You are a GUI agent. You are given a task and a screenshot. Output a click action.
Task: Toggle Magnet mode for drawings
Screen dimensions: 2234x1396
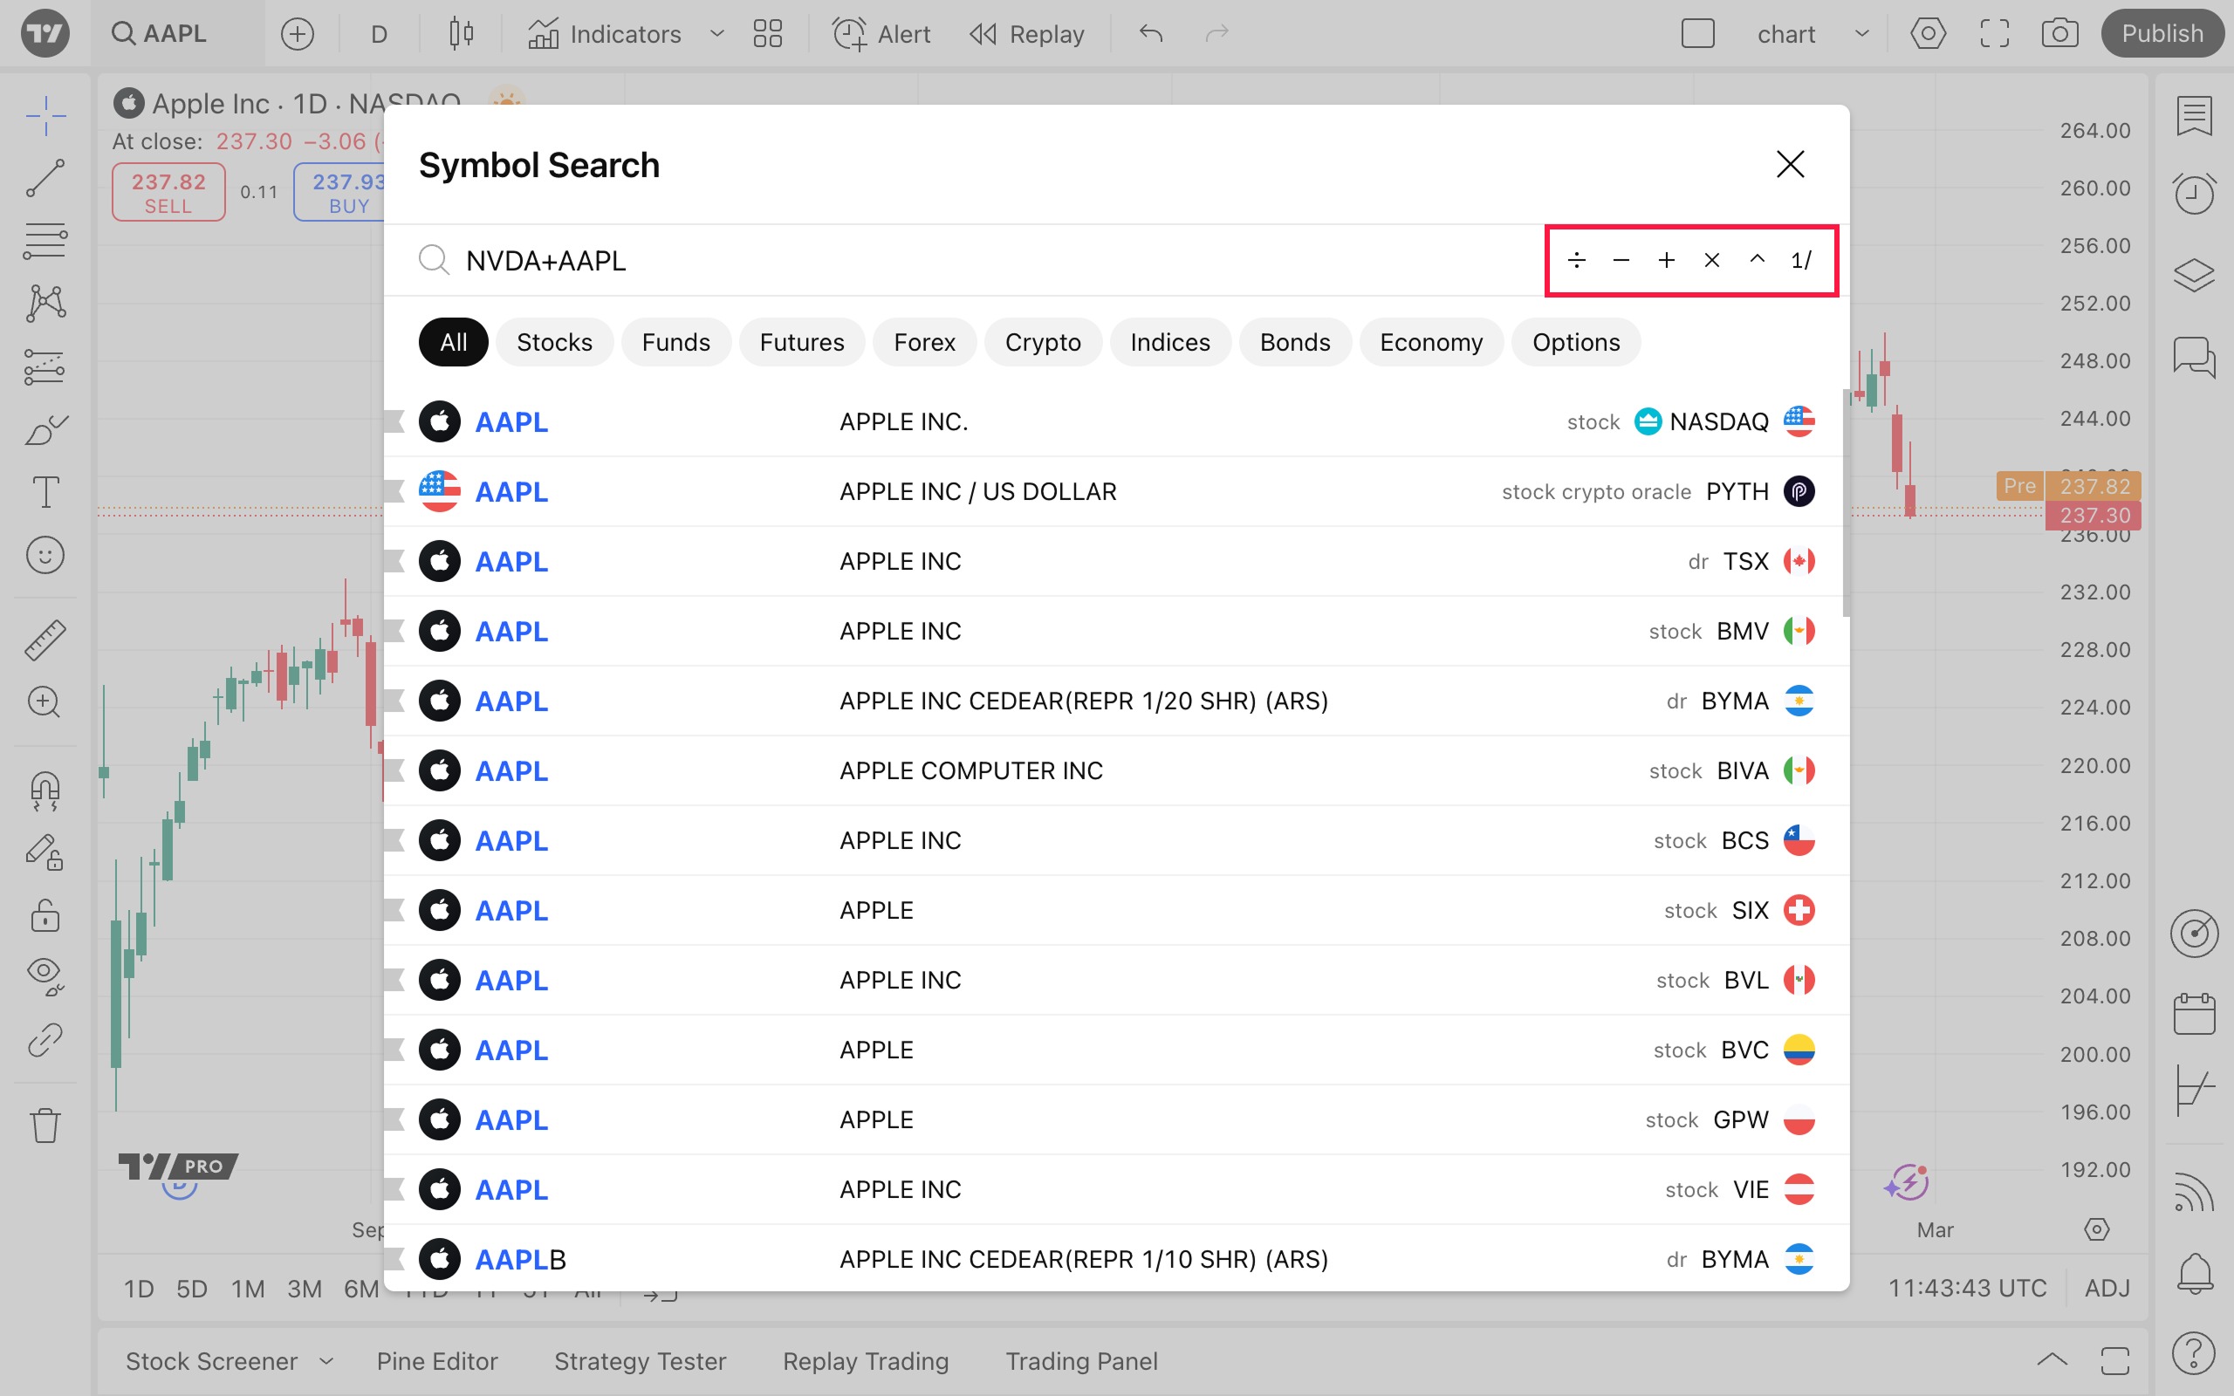[45, 790]
